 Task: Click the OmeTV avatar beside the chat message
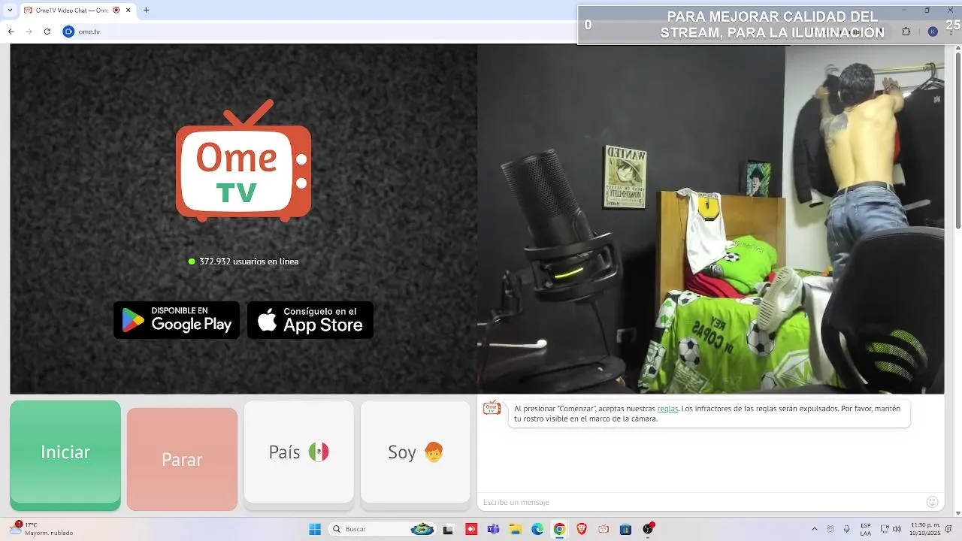point(492,408)
